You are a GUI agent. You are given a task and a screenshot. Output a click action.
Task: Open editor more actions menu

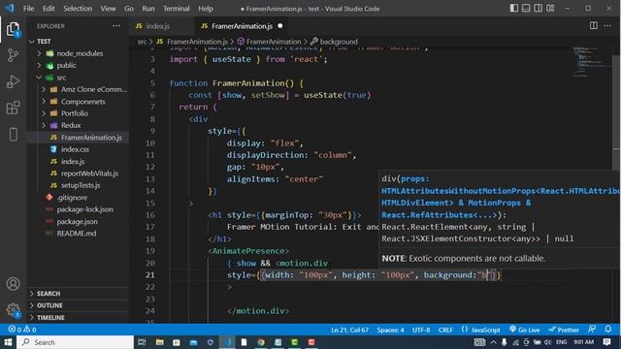(x=607, y=26)
